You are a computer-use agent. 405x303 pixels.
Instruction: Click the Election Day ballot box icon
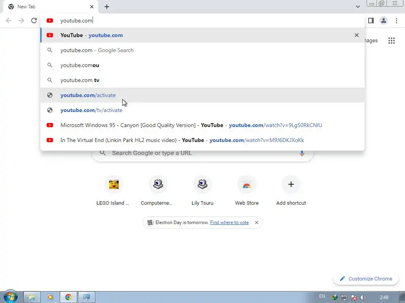coord(150,223)
